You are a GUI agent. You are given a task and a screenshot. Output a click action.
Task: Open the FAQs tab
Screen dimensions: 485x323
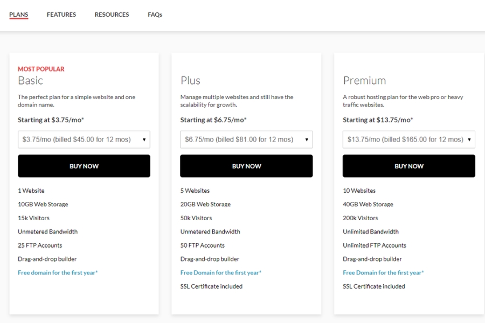pyautogui.click(x=155, y=15)
